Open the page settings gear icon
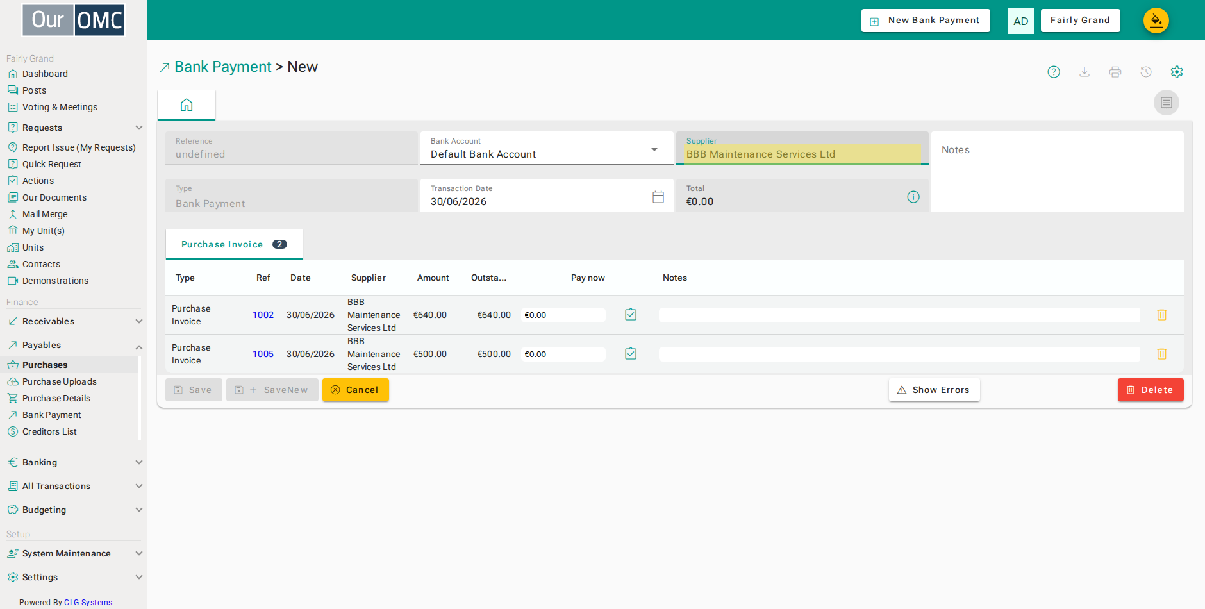This screenshot has width=1205, height=609. click(x=1177, y=72)
